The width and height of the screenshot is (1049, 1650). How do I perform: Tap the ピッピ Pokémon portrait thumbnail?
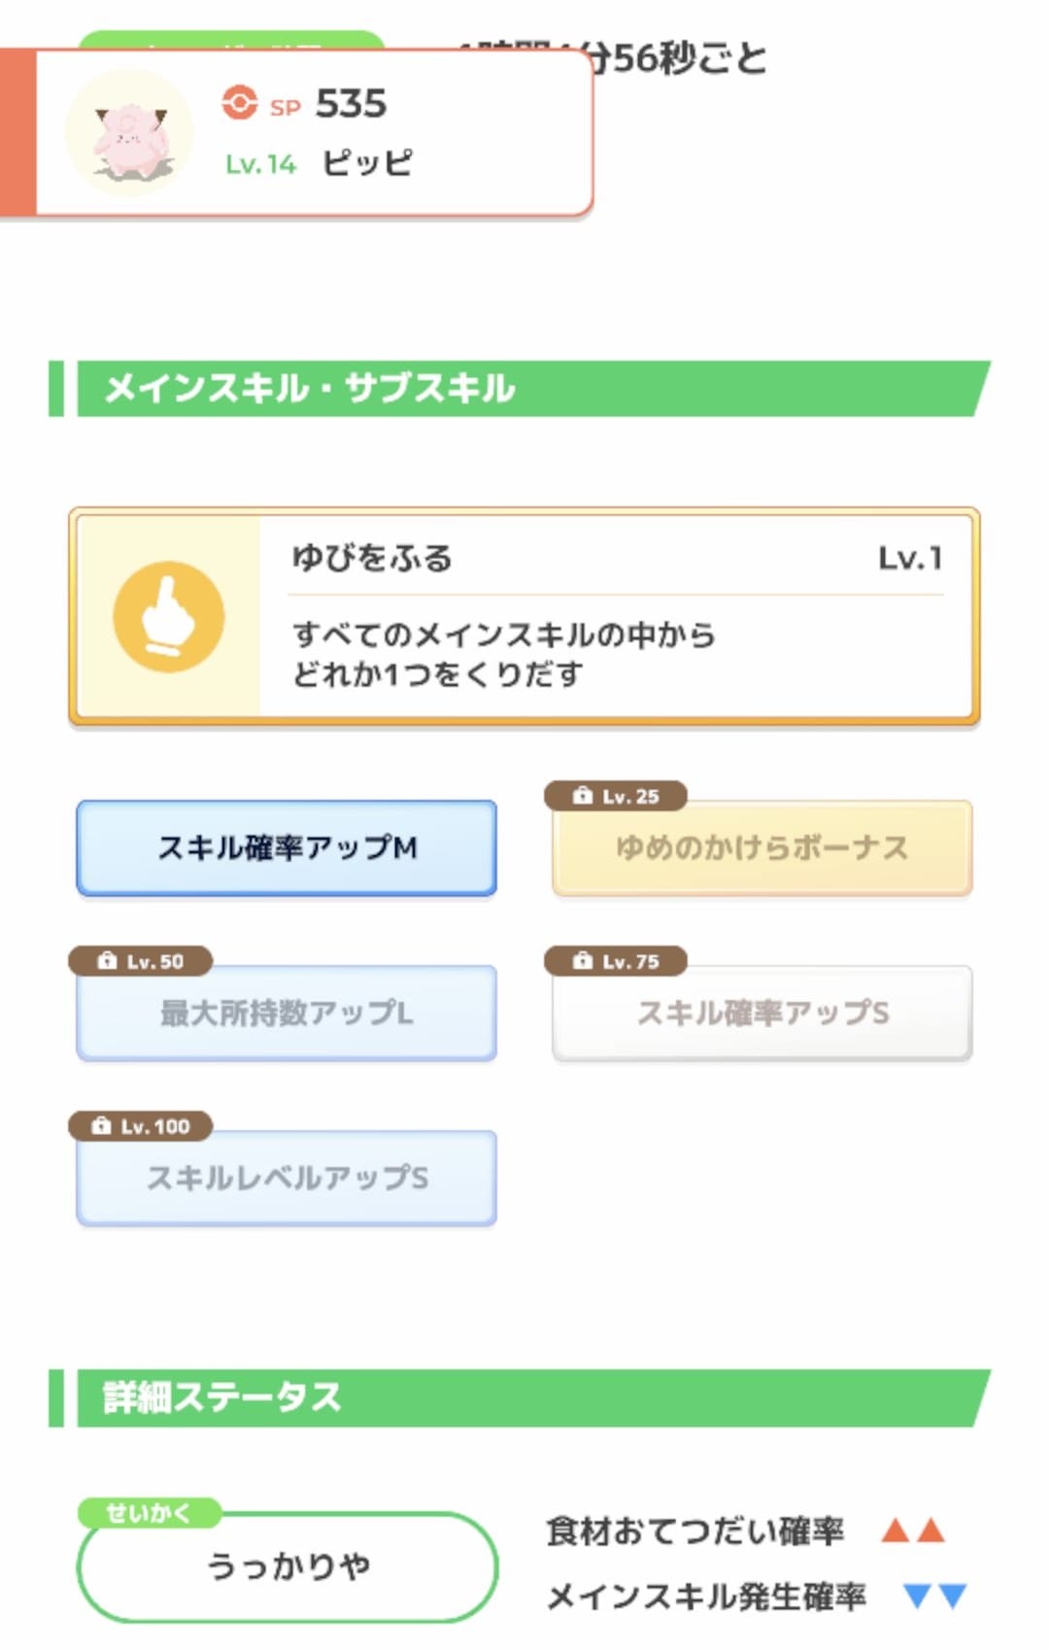[x=129, y=133]
